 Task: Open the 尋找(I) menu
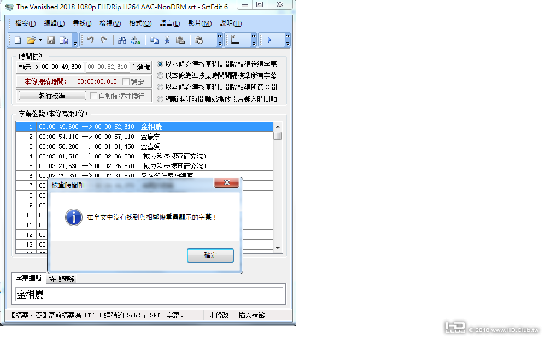pos(82,23)
